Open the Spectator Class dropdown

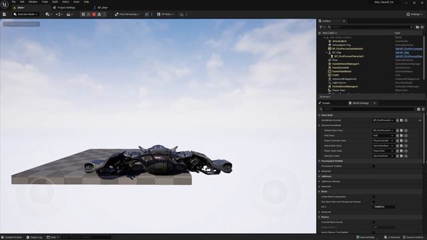383,156
